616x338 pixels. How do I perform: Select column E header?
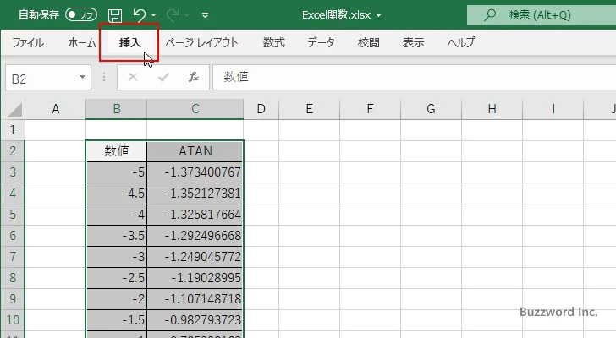click(309, 109)
